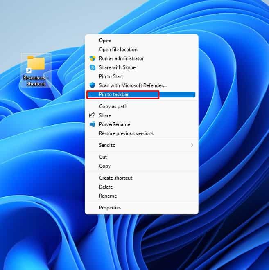269x270 pixels.
Task: Select Copy as path
Action: [142, 106]
